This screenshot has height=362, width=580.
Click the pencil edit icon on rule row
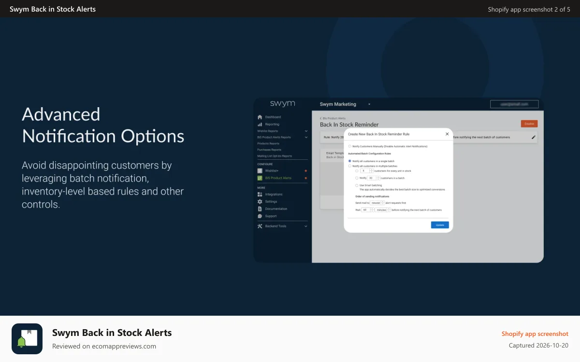click(534, 137)
